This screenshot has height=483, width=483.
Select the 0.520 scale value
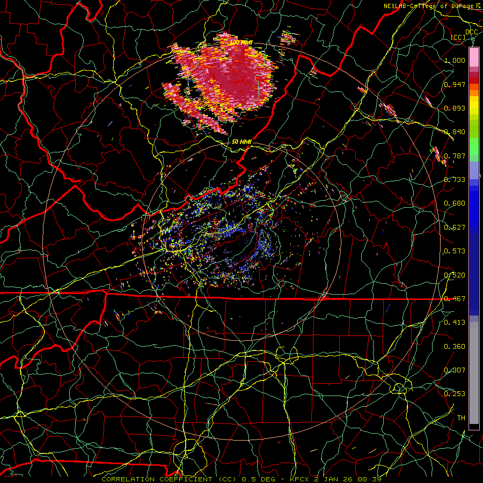(x=455, y=275)
